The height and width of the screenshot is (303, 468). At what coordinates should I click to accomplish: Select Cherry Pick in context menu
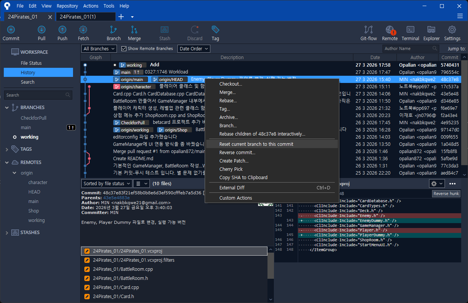coord(271,169)
